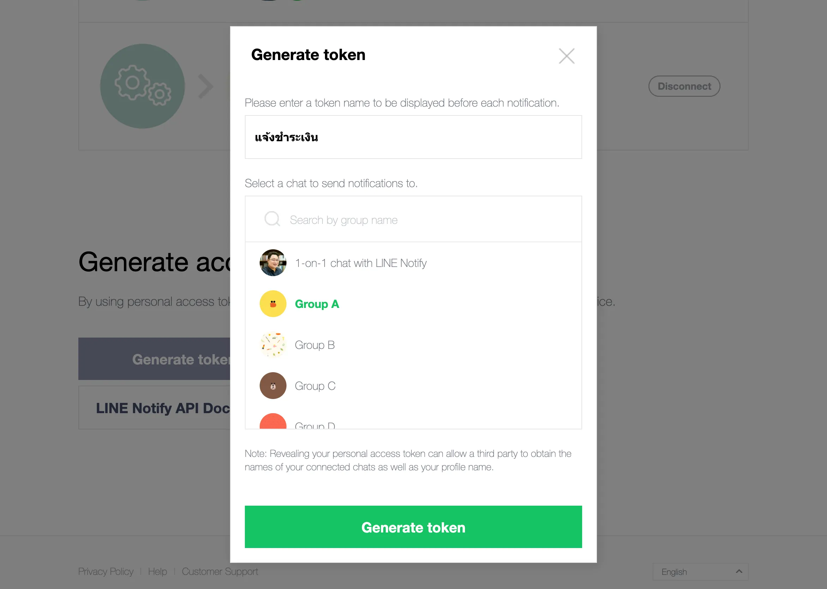Select the 1-on-1 chat with LINE Notify

click(360, 263)
